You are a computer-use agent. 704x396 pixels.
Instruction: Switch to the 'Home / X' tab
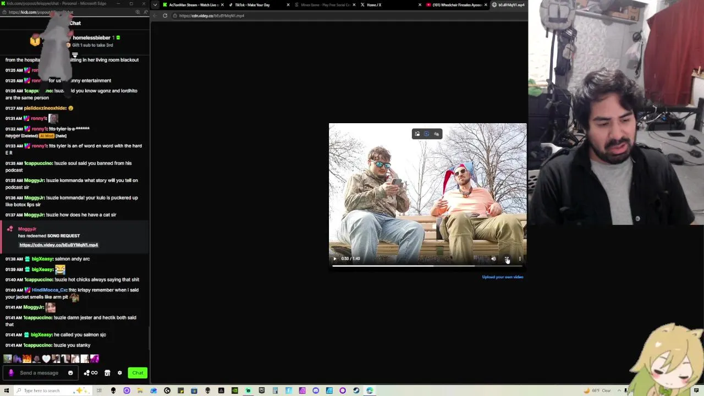[x=391, y=5]
